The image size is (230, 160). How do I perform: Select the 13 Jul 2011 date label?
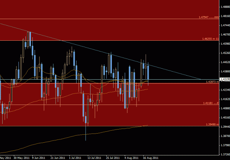94,158
